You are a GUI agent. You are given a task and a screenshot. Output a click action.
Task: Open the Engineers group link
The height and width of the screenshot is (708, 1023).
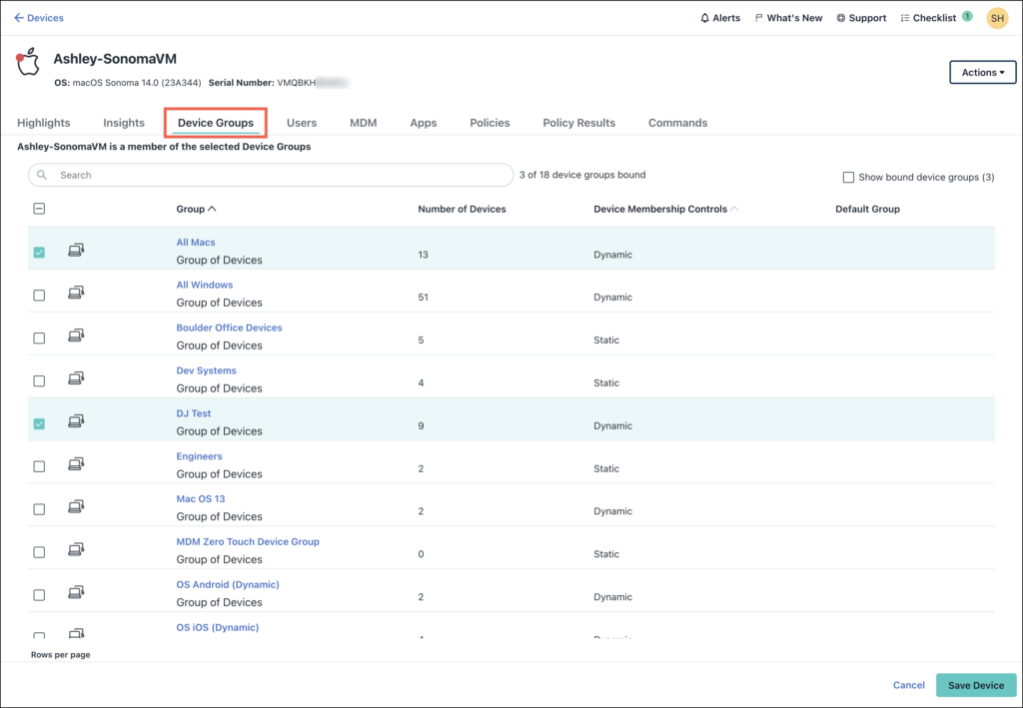200,456
